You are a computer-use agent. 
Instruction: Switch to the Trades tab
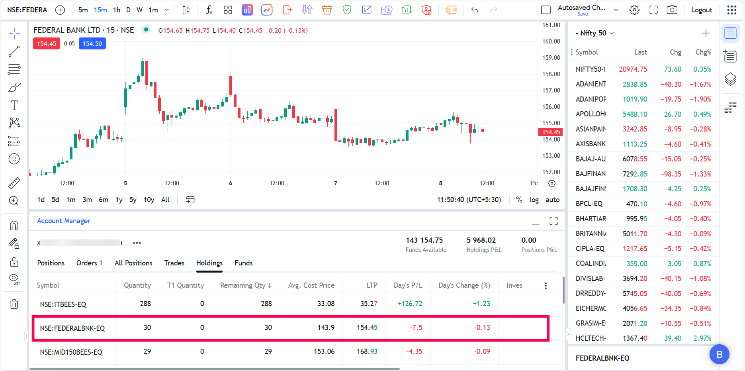174,263
